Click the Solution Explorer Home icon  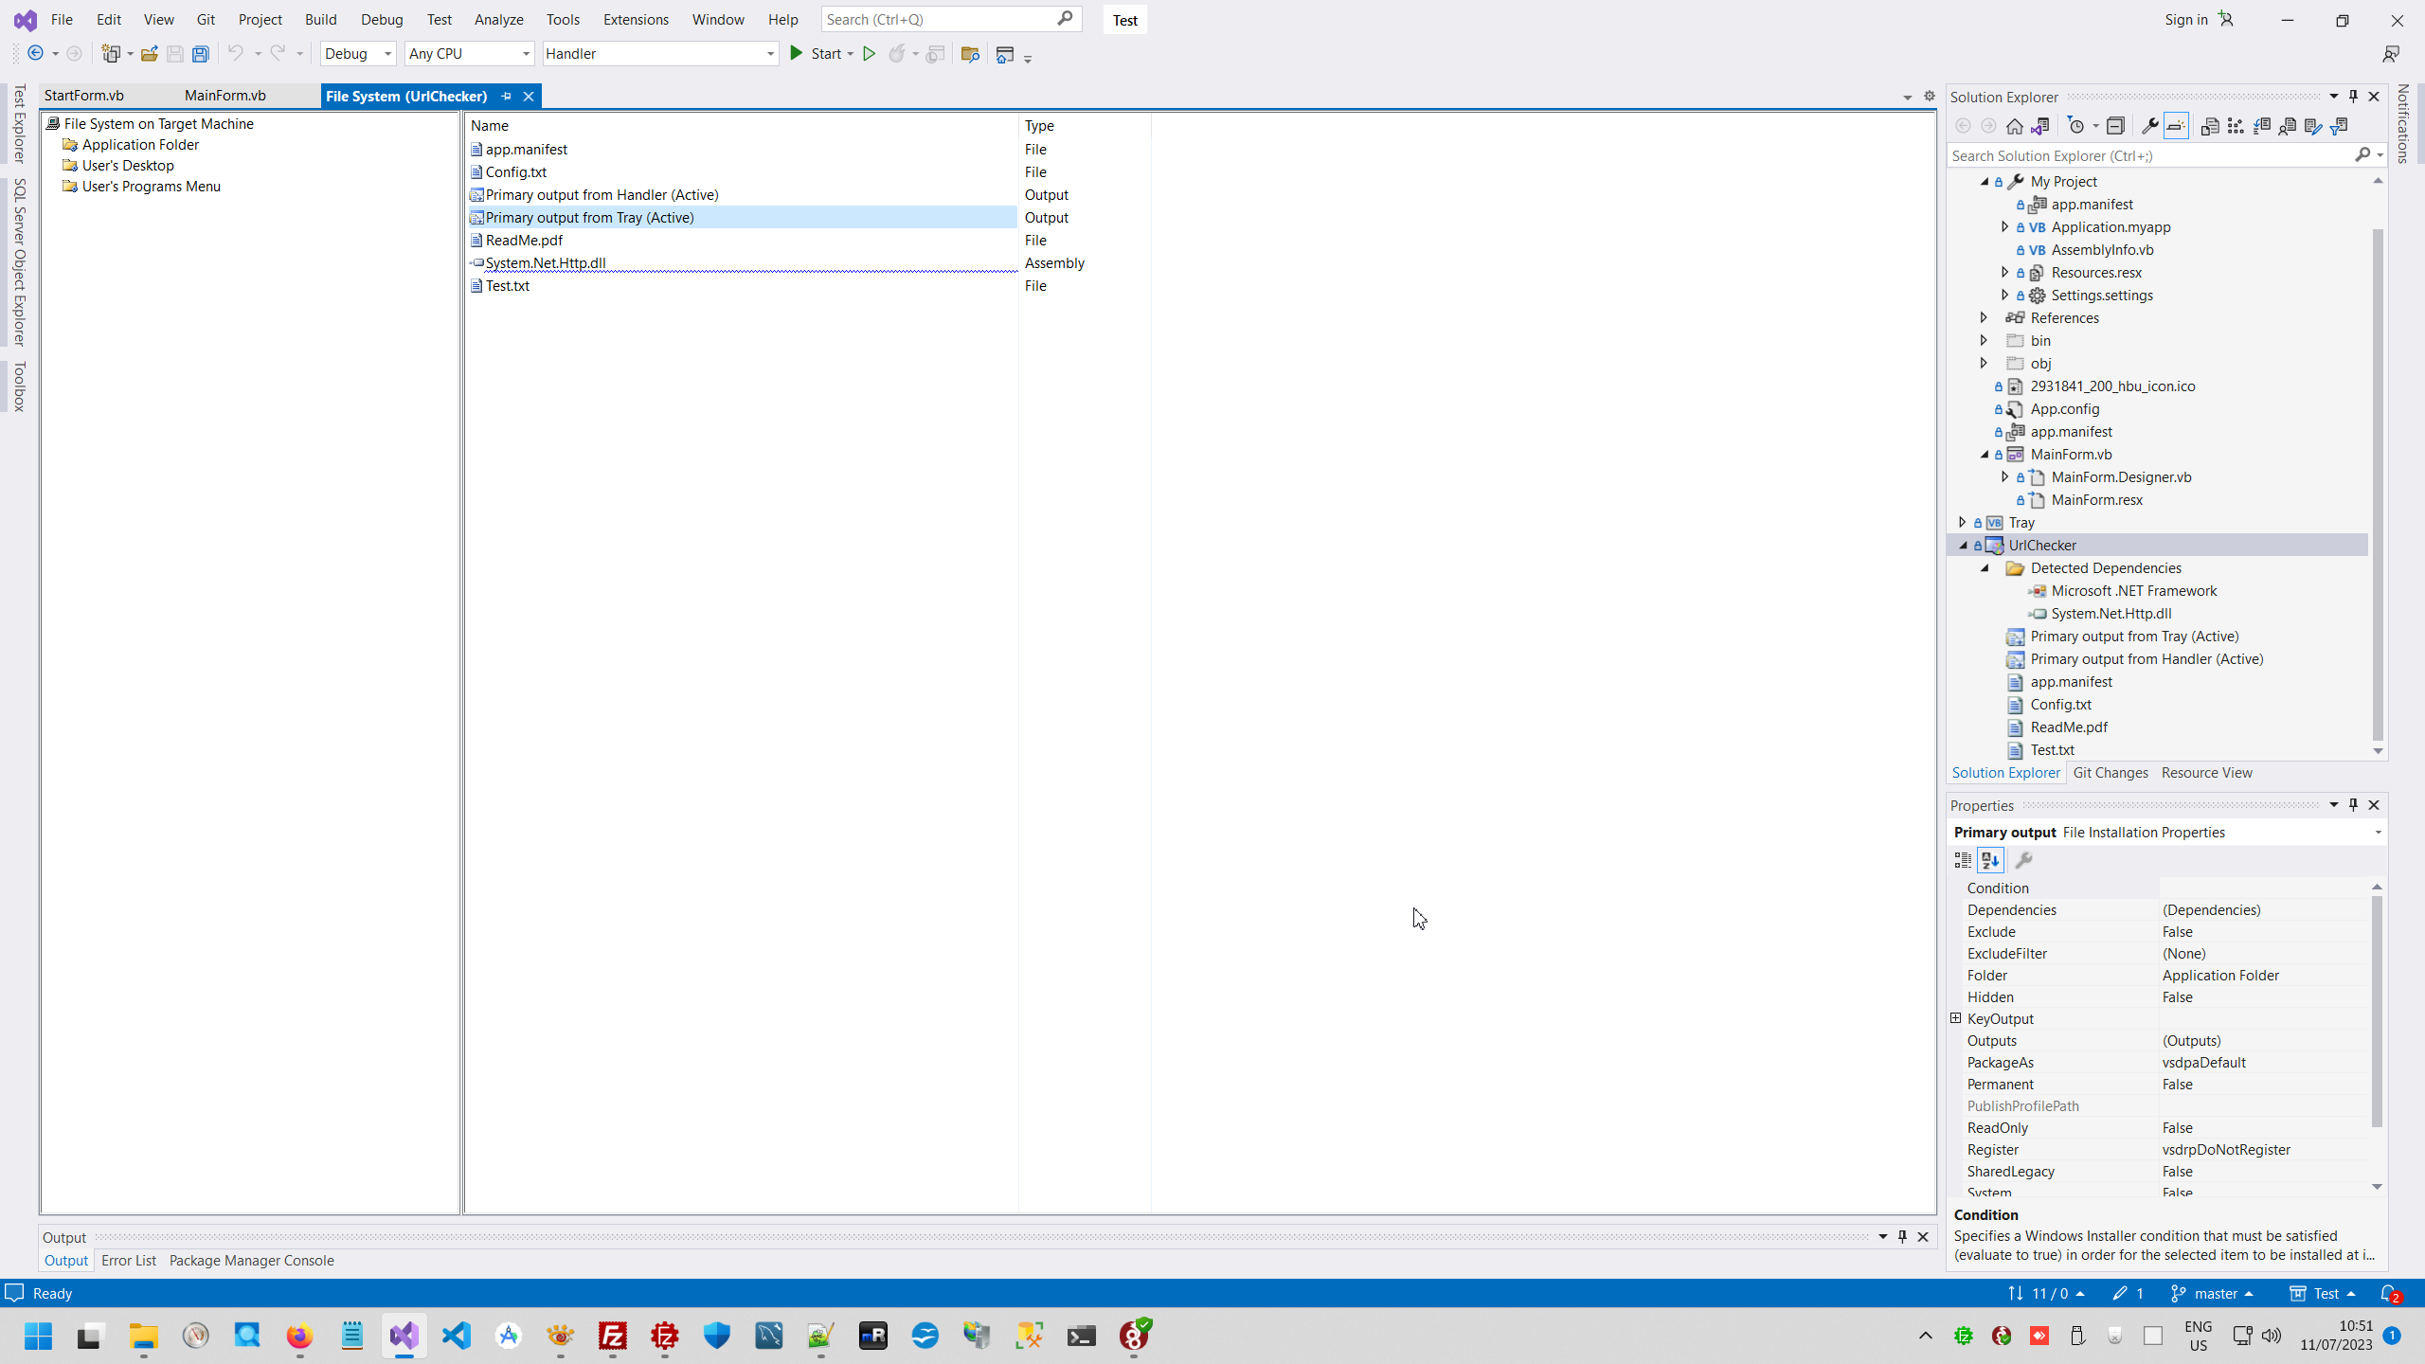coord(2015,126)
